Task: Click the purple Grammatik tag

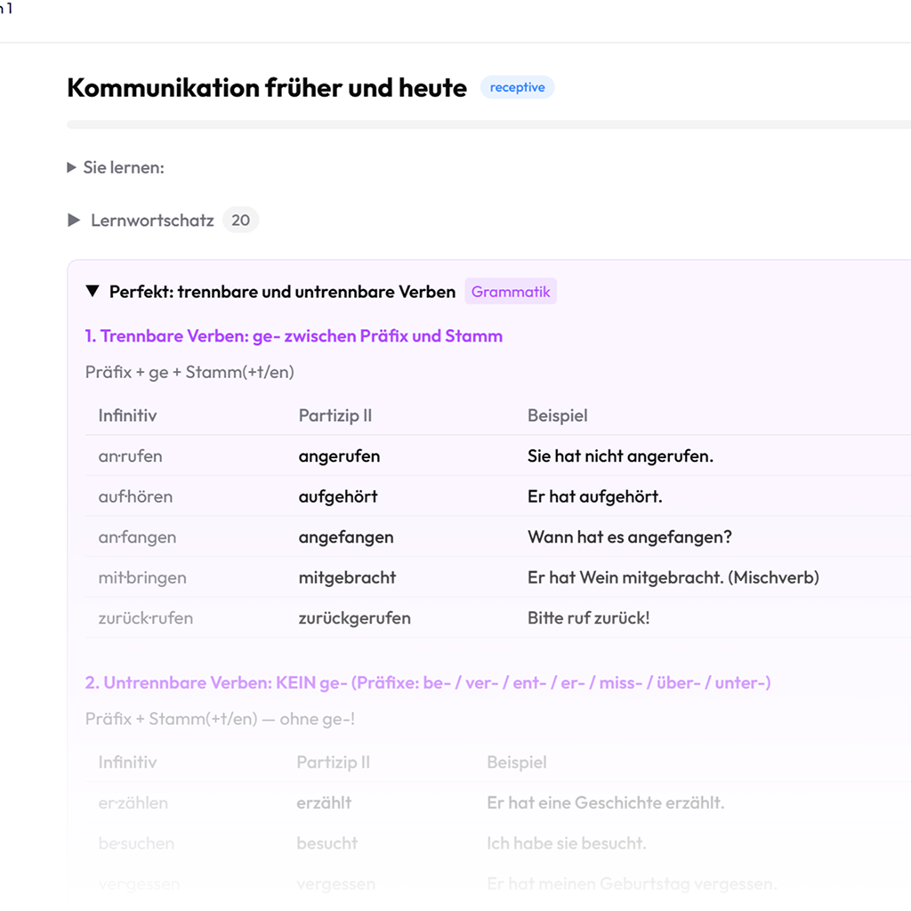Action: 511,292
